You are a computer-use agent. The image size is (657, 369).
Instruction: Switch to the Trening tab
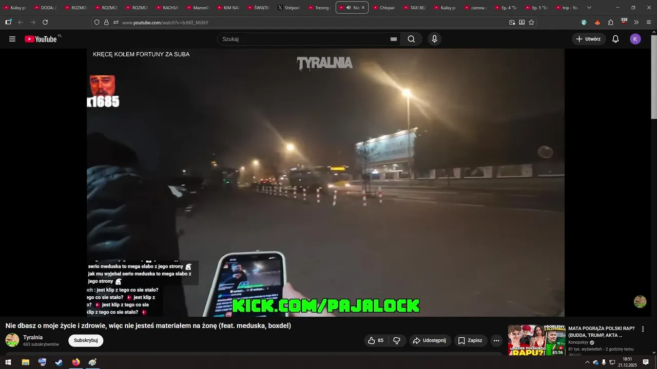(x=319, y=8)
